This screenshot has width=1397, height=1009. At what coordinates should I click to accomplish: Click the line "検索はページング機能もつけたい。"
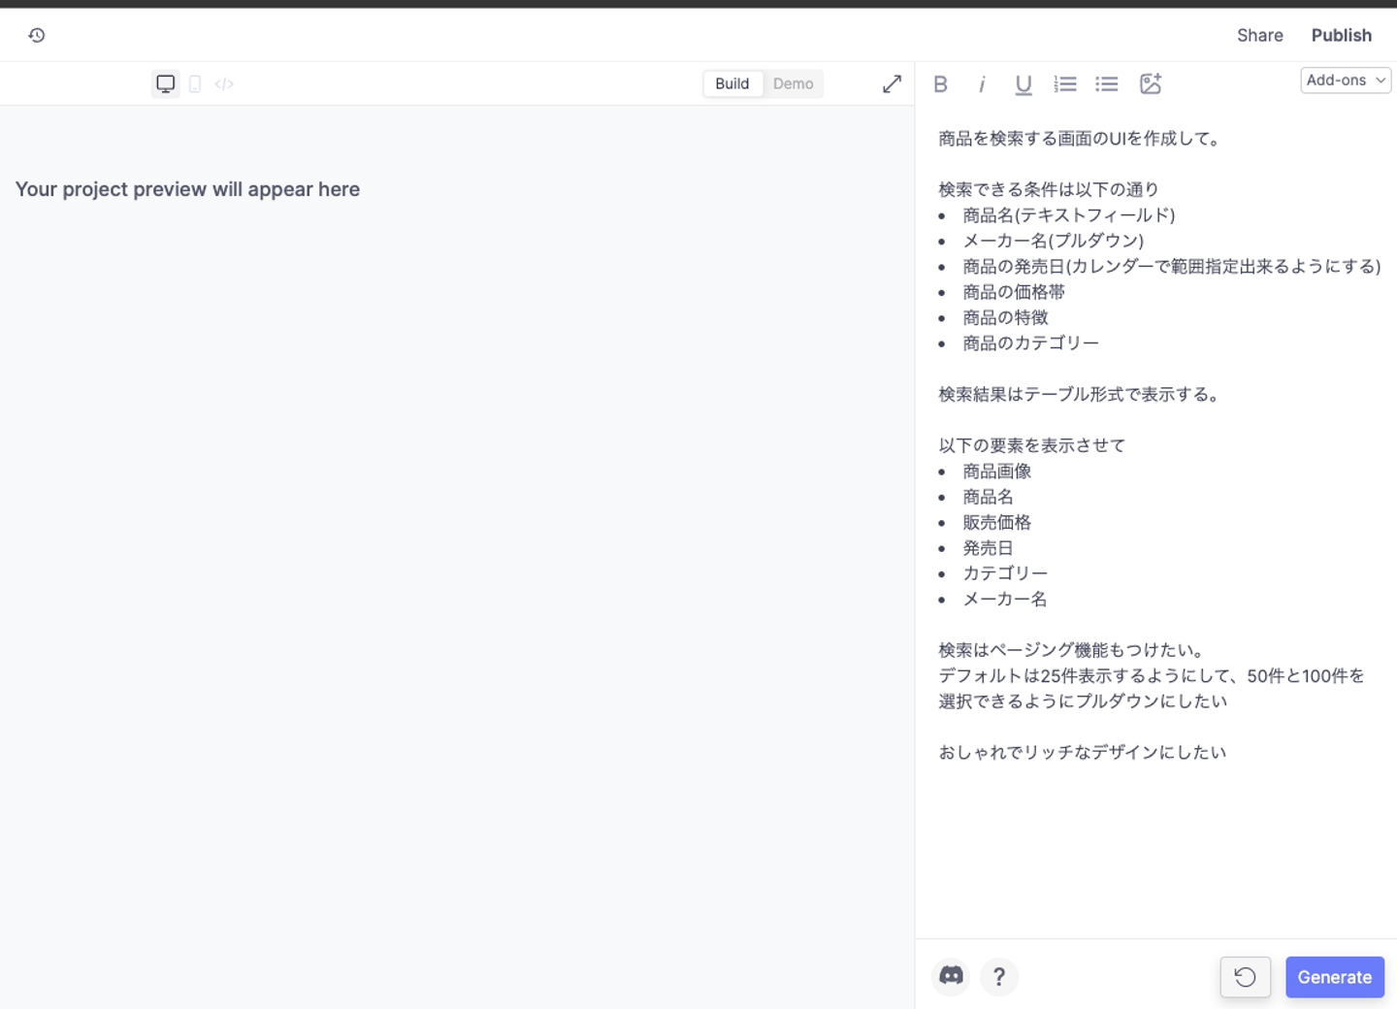(1073, 650)
